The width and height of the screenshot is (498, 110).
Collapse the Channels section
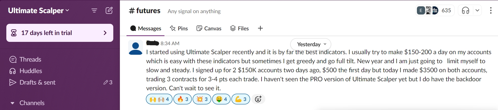(12, 103)
